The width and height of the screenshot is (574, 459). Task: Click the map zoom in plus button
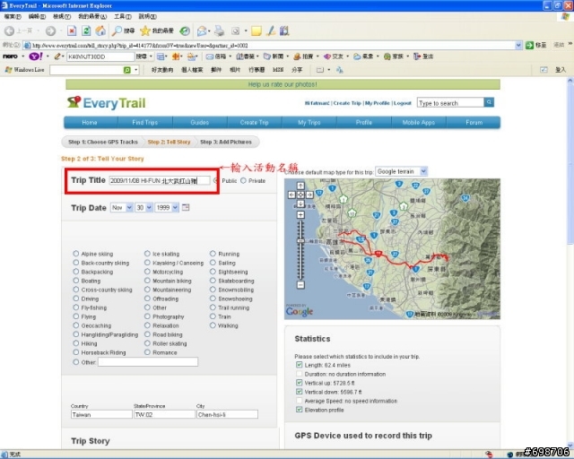[x=300, y=215]
